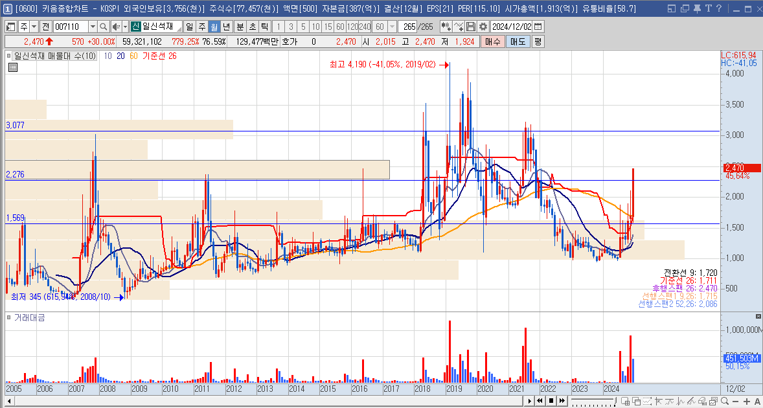Click the scrollbar left arrow at bottom

[10, 401]
